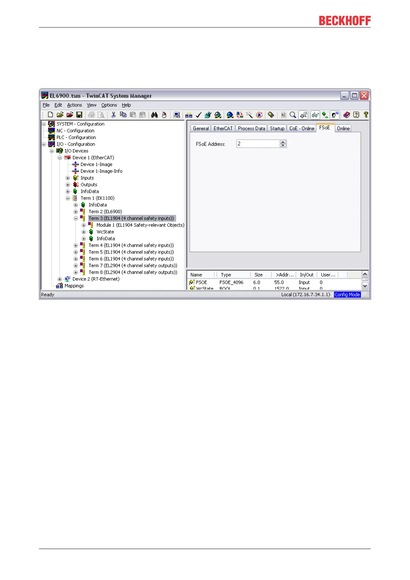Viewport: 410px width, 580px height.
Task: Decrement the FSoE Address spinner down
Action: click(283, 146)
